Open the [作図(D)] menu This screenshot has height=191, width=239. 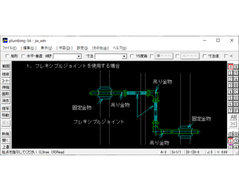tap(65, 48)
